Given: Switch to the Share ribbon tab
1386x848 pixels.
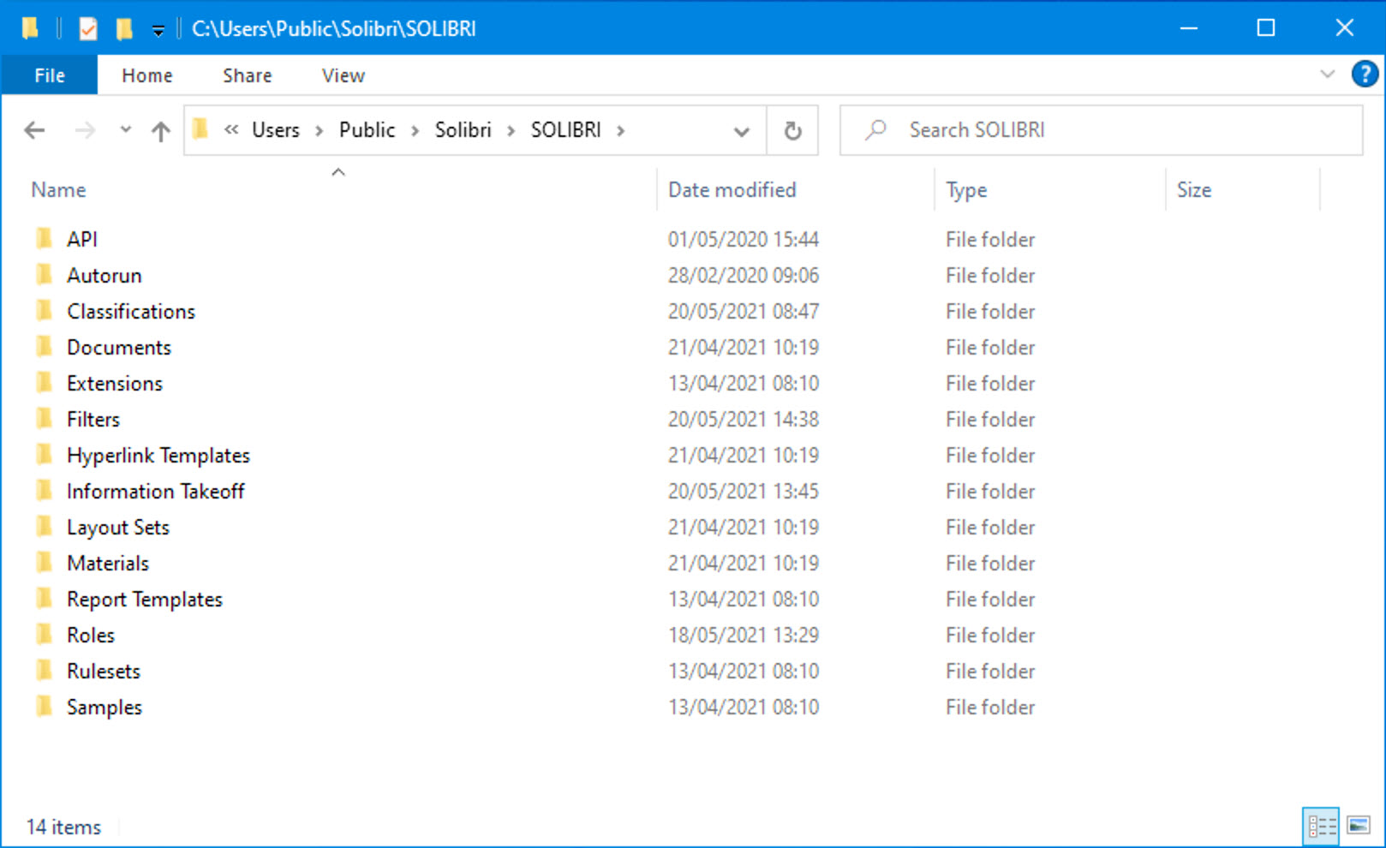Looking at the screenshot, I should click(248, 75).
